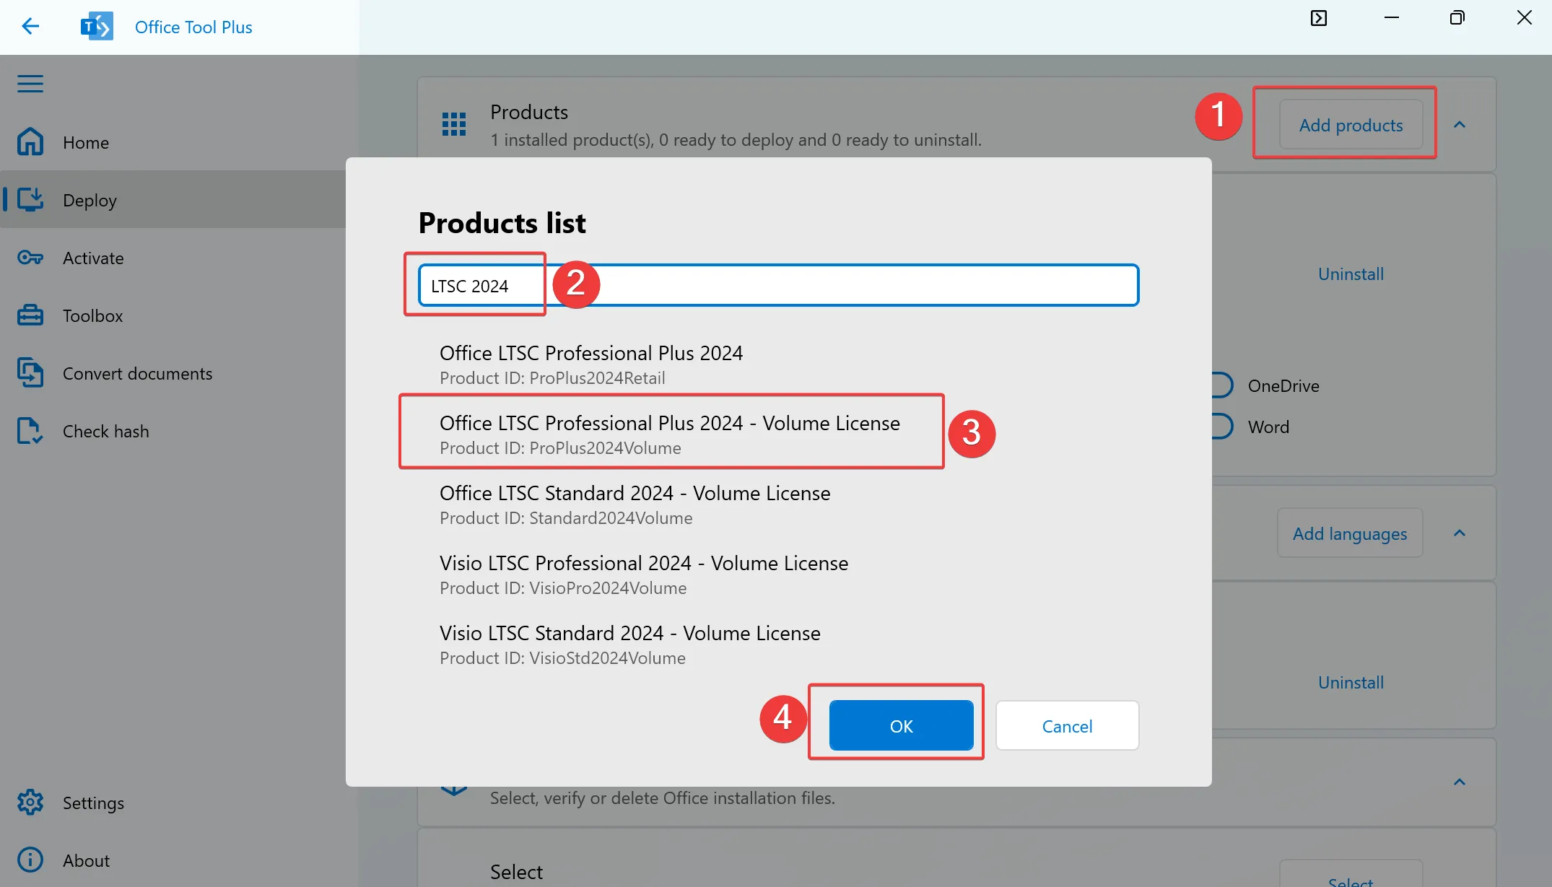1552x887 pixels.
Task: Click the back arrow next to Office Tool Plus
Action: point(30,26)
